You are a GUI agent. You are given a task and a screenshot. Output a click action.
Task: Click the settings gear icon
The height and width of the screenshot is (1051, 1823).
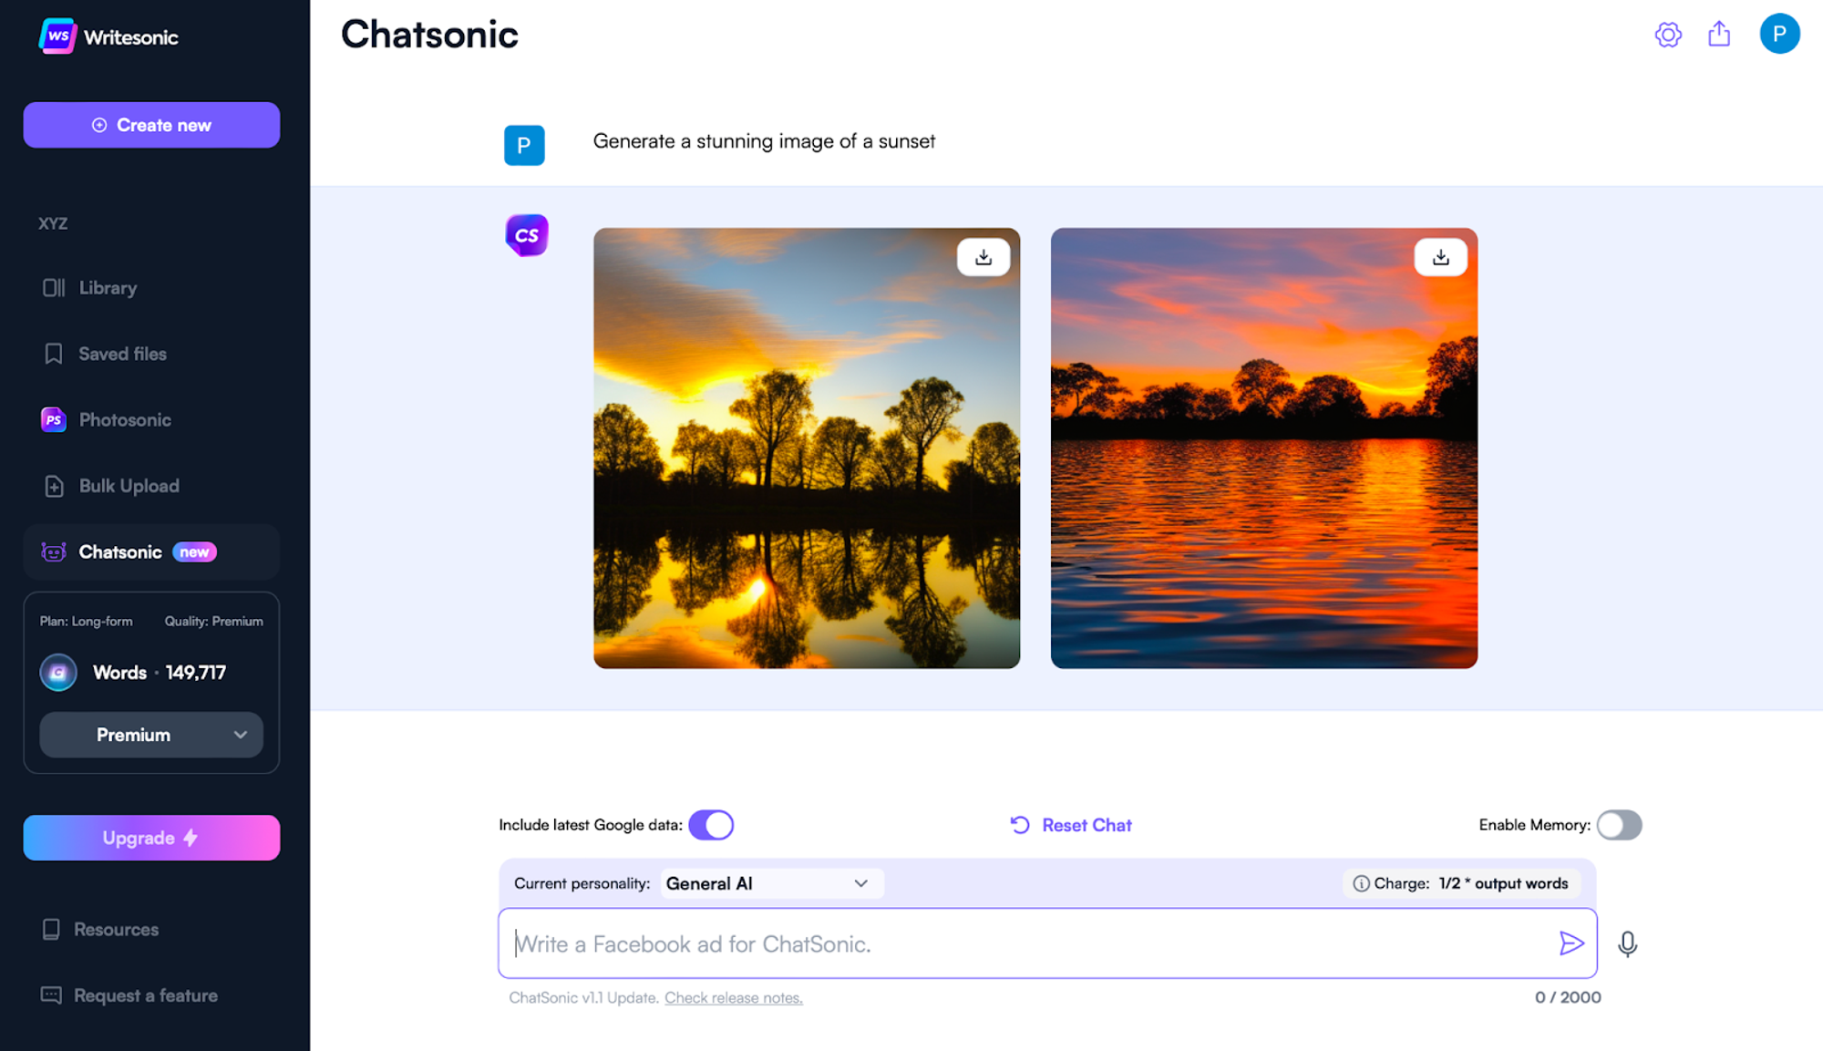[x=1668, y=34]
